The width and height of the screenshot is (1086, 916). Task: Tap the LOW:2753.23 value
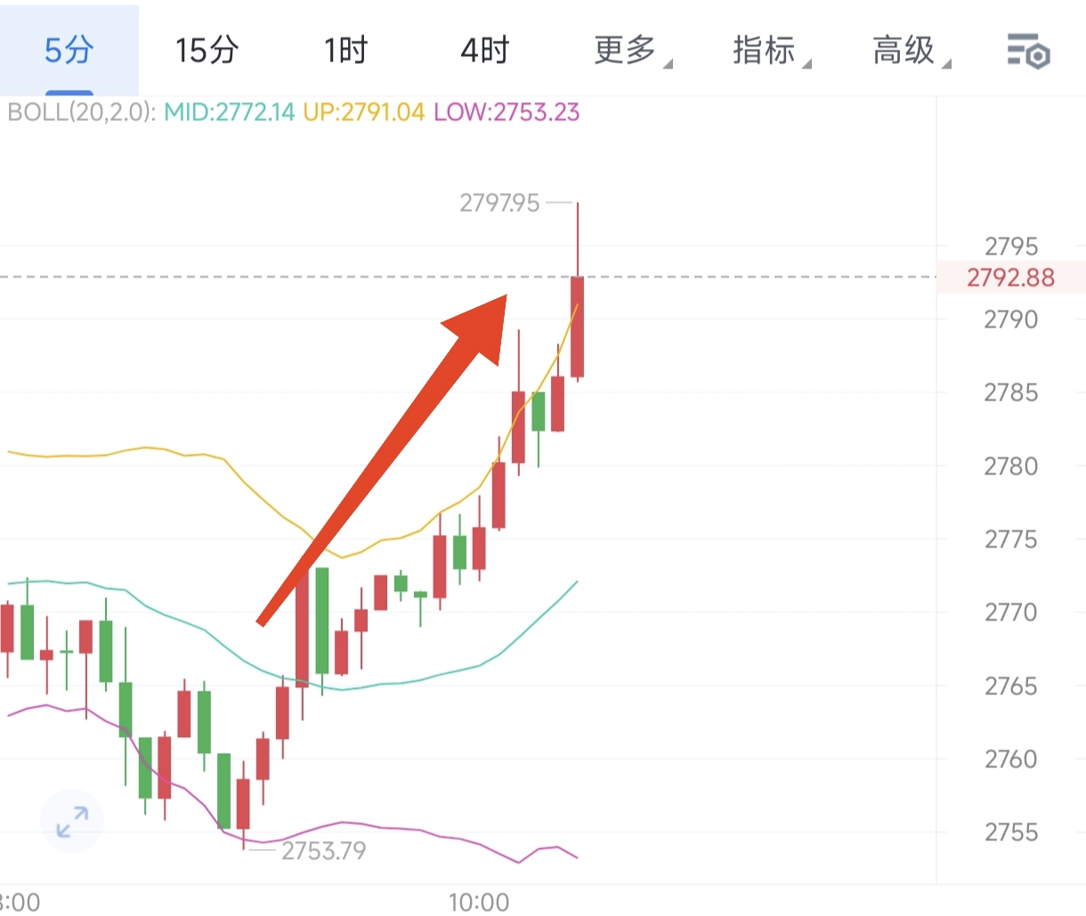pyautogui.click(x=506, y=113)
